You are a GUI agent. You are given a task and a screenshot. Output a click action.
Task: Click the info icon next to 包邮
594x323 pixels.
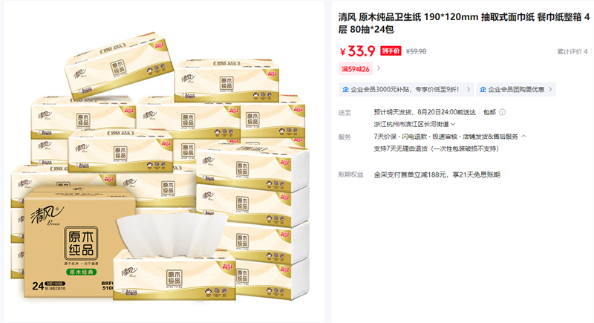[503, 112]
